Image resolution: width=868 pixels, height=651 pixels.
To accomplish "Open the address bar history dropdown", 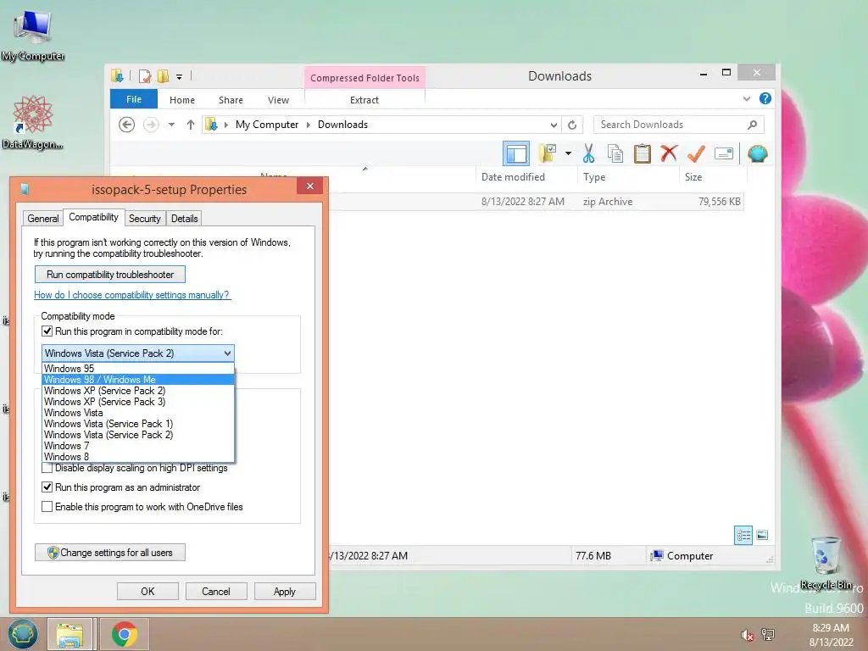I will [x=554, y=125].
